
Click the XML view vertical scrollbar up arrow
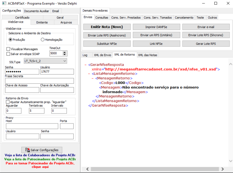click(x=231, y=64)
